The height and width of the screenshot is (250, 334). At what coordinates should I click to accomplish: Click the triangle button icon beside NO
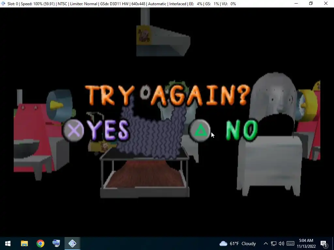200,130
